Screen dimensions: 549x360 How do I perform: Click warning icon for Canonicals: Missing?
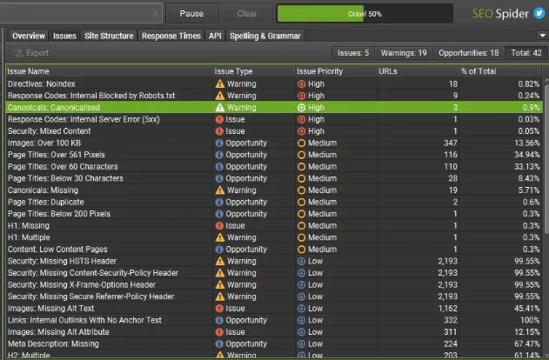220,190
